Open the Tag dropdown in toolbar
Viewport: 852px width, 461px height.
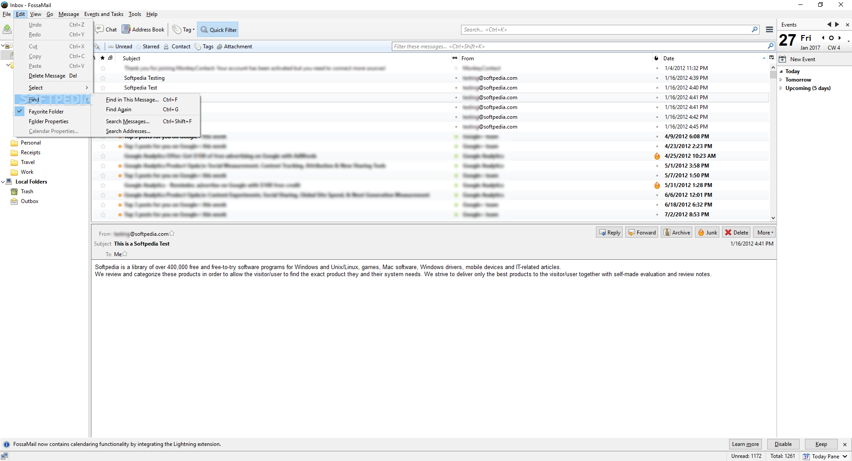184,30
